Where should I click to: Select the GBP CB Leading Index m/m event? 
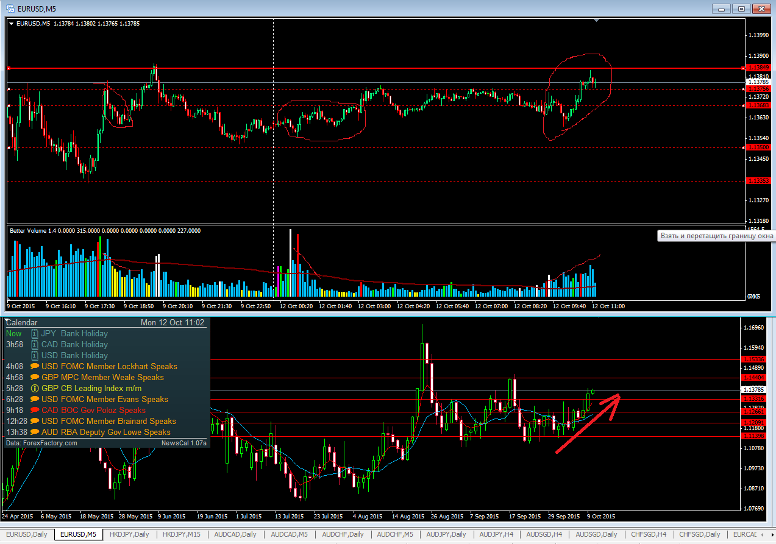pos(91,389)
